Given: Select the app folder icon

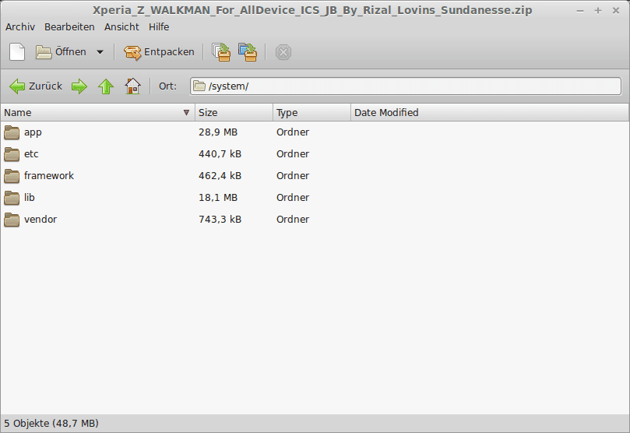Looking at the screenshot, I should click(12, 132).
